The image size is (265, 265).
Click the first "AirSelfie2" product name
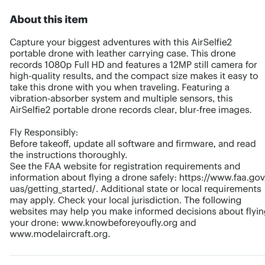click(212, 42)
